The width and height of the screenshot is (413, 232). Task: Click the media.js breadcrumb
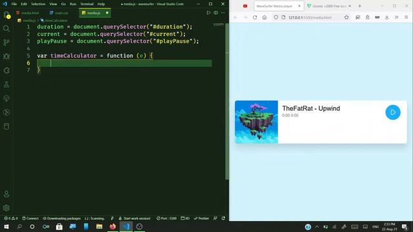27,20
